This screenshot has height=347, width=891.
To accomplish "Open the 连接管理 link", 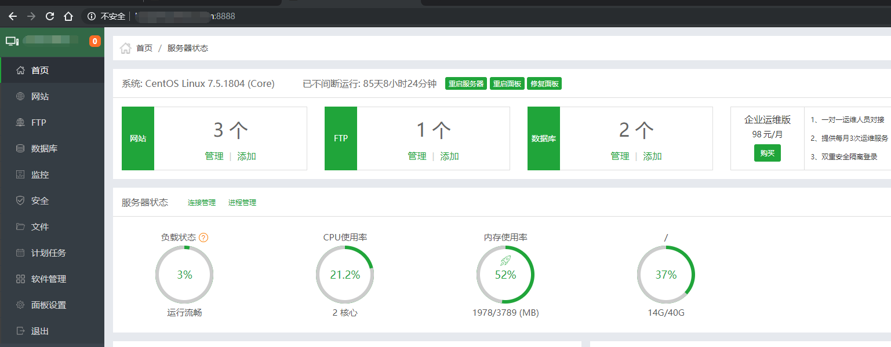I will coord(202,203).
